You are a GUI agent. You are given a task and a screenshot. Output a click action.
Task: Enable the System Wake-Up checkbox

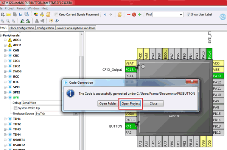(x=16, y=108)
